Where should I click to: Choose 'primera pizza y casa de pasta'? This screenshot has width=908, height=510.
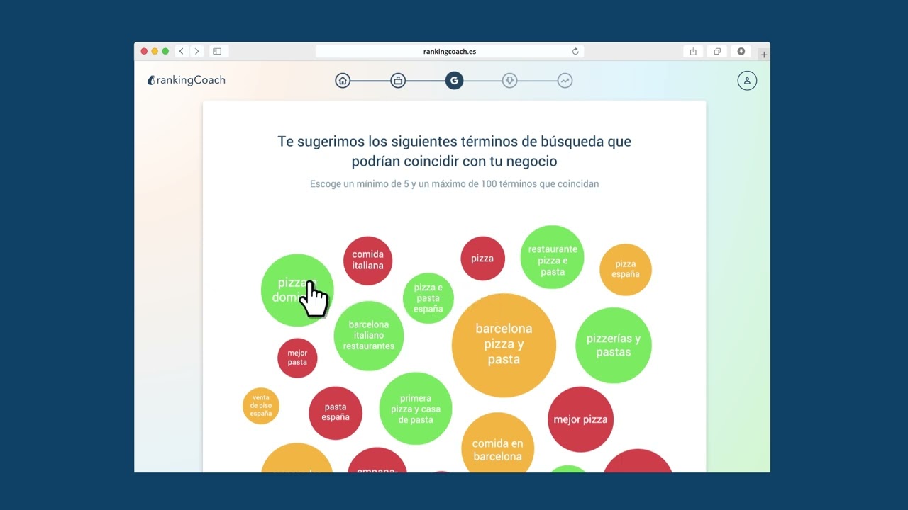click(x=416, y=409)
